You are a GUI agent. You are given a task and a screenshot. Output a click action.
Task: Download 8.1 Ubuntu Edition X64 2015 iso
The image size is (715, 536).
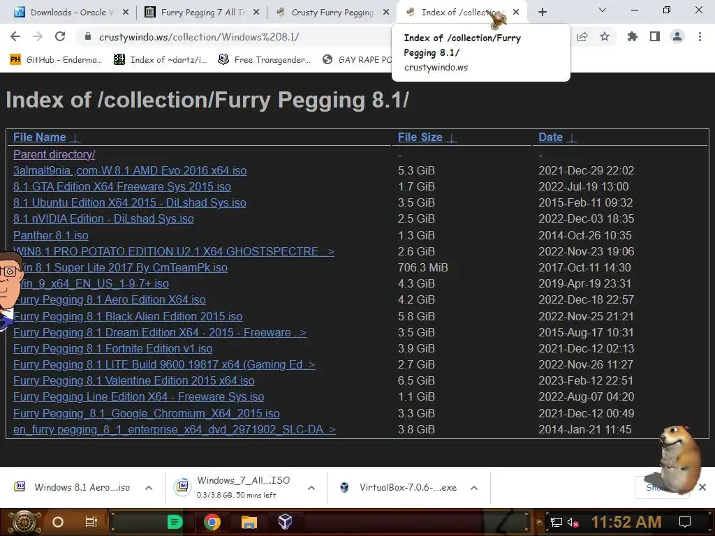click(129, 203)
